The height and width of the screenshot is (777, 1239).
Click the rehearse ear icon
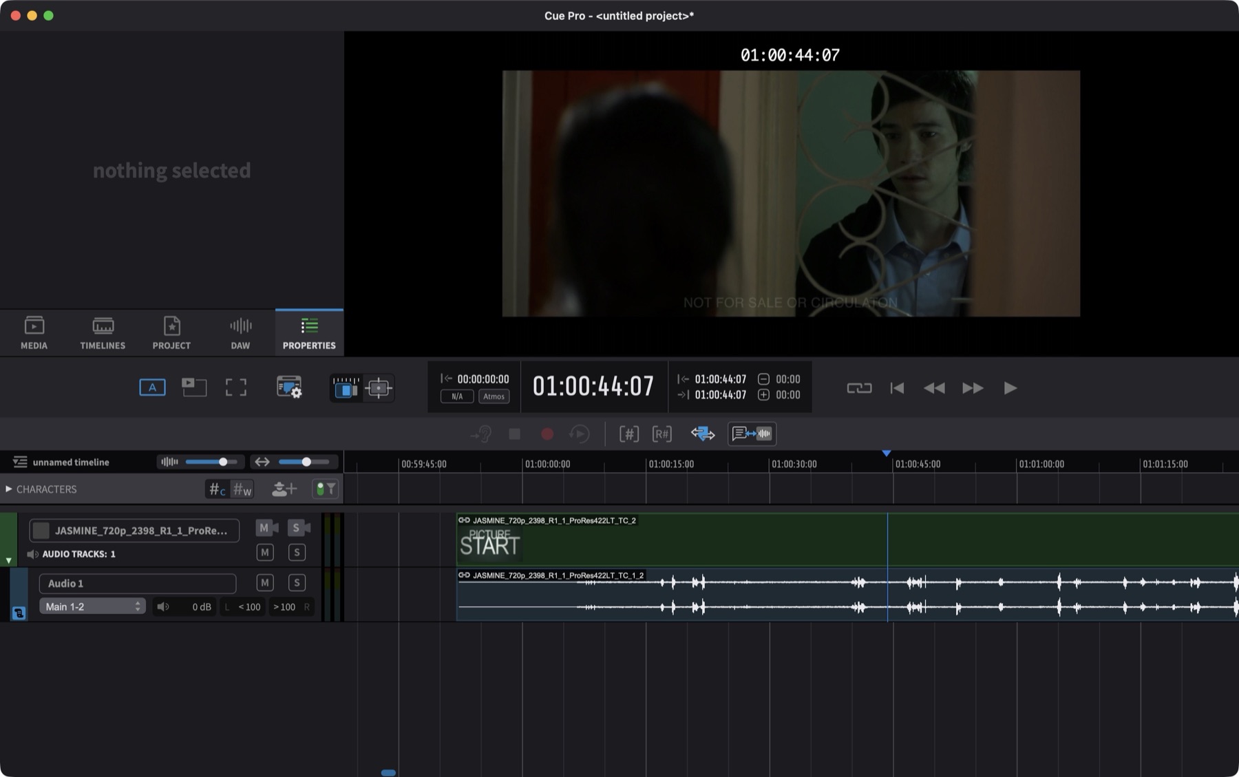[x=481, y=434]
